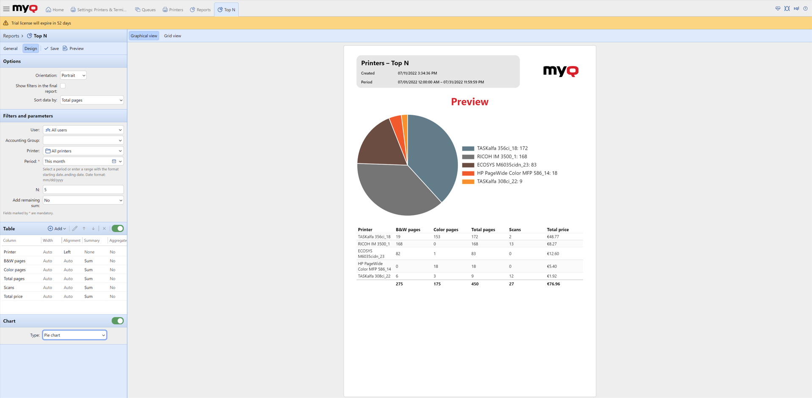Check Show filters in the final report
Viewport: 812px width, 398px height.
point(63,86)
